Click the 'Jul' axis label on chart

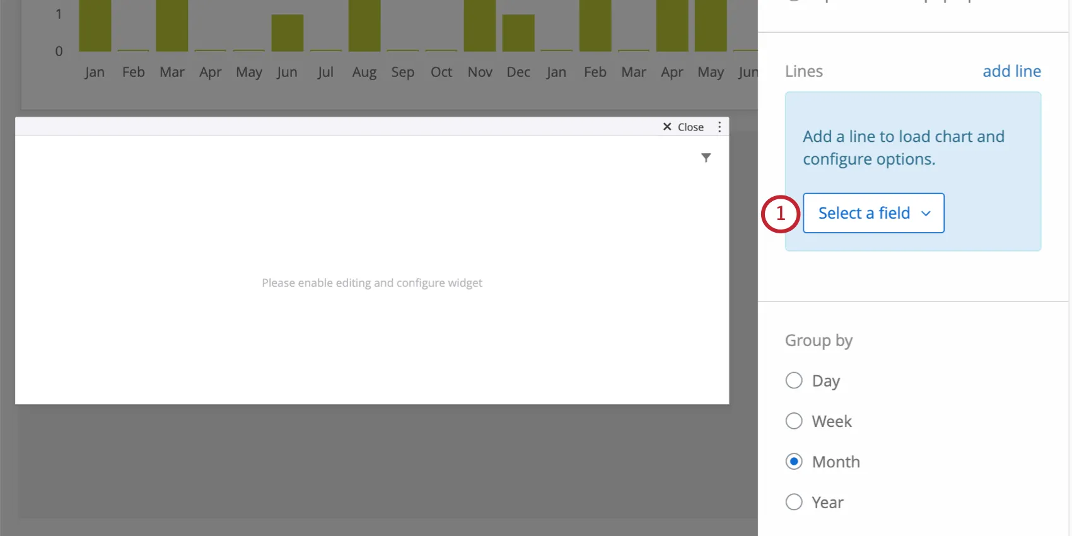pos(325,73)
